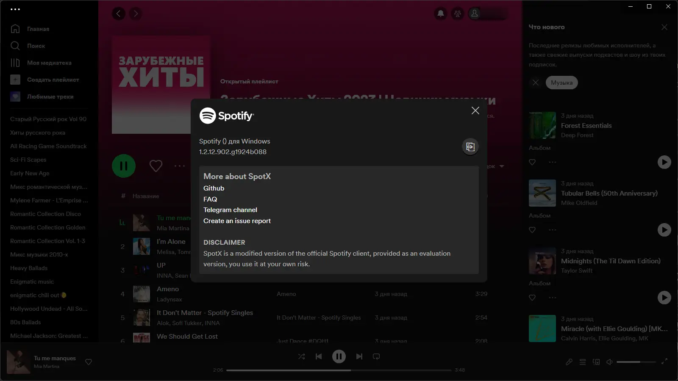This screenshot has width=678, height=381.
Task: Mute the volume speaker icon
Action: [x=609, y=362]
